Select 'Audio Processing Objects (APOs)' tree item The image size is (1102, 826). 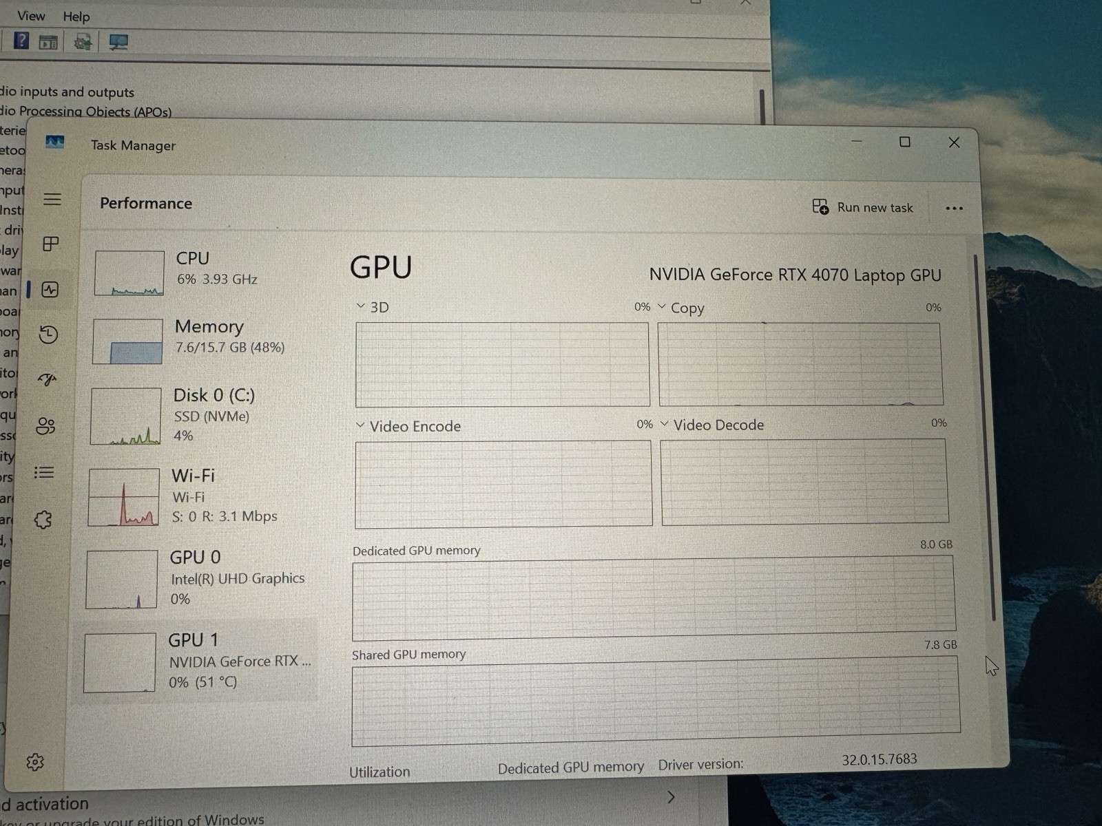(85, 111)
